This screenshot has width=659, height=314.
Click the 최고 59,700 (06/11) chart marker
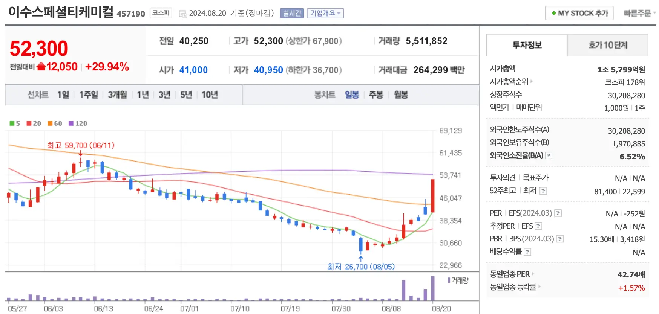[x=81, y=145]
